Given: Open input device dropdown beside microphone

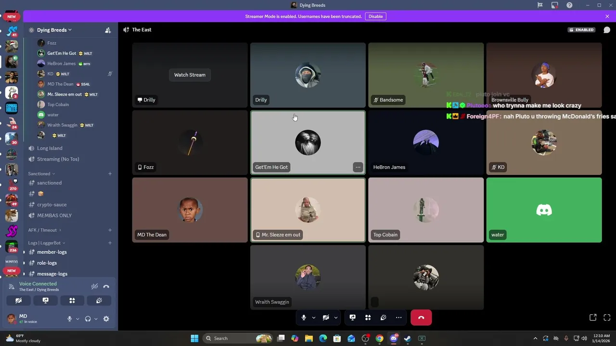Looking at the screenshot, I should 77,319.
